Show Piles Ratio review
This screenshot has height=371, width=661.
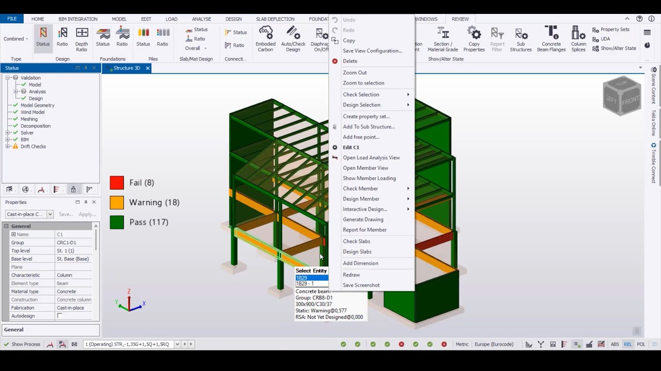(x=163, y=38)
